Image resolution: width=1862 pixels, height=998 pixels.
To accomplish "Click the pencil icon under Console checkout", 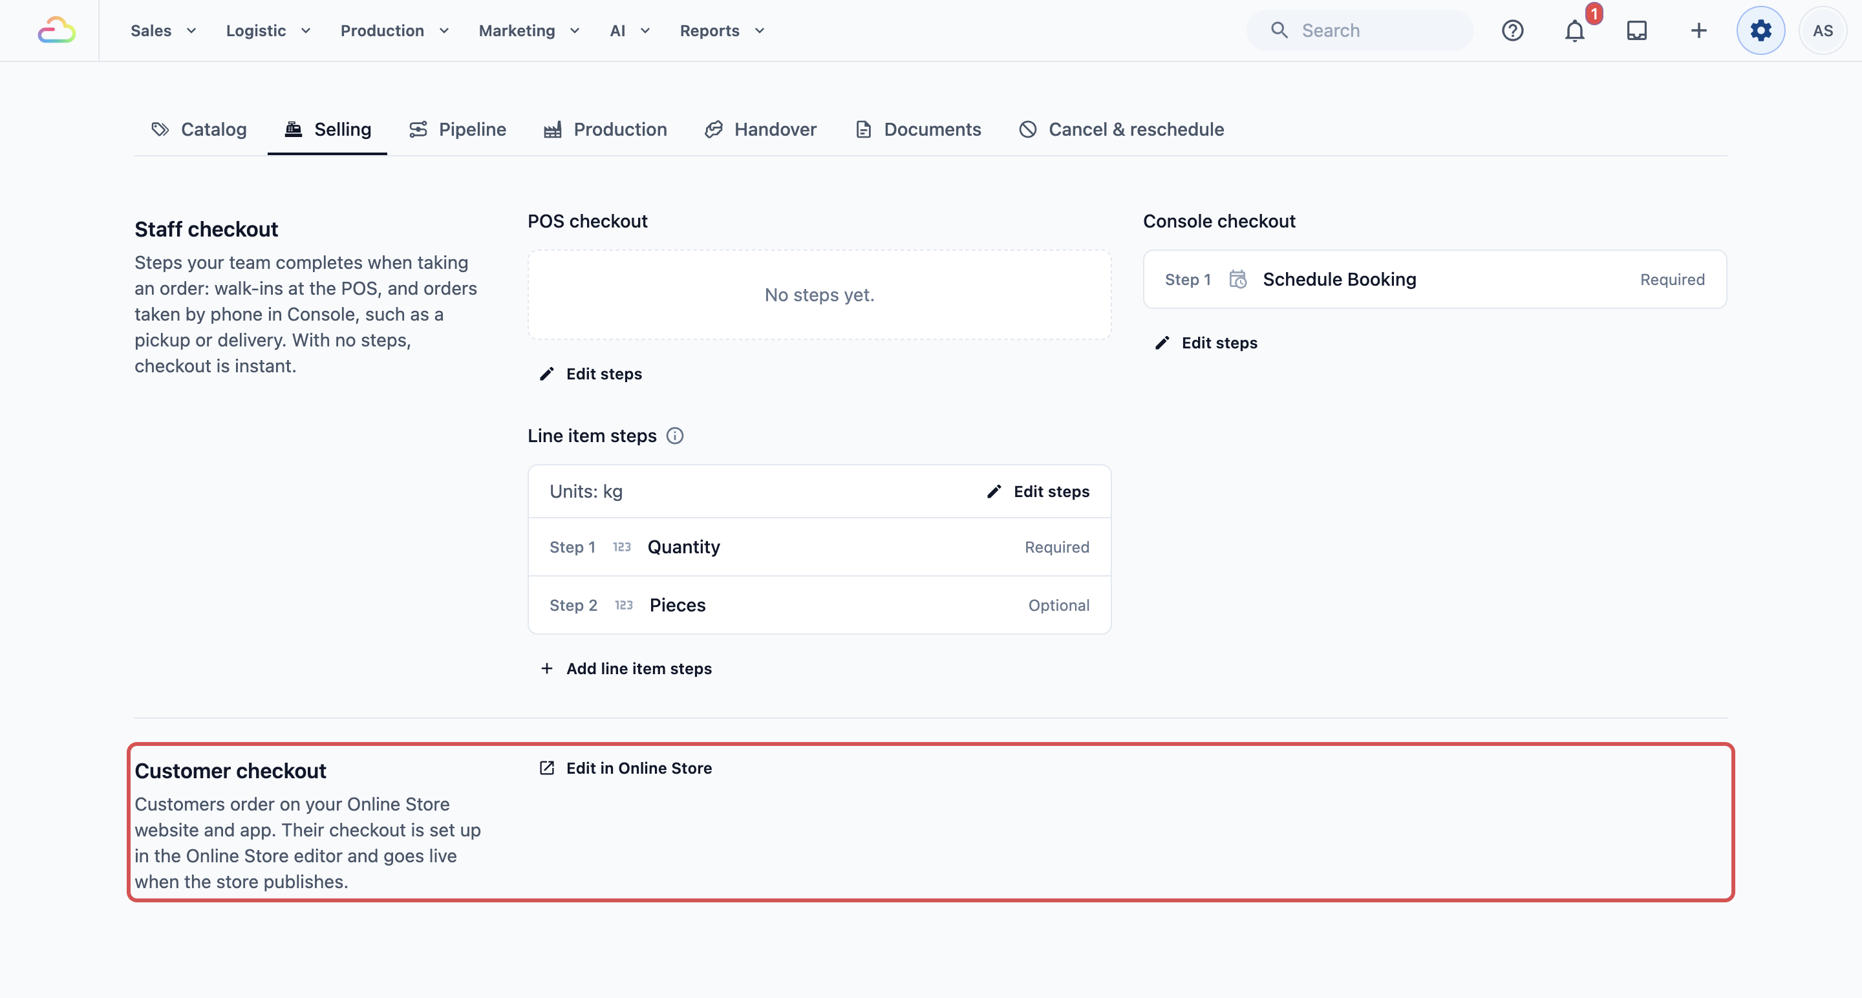I will point(1162,343).
